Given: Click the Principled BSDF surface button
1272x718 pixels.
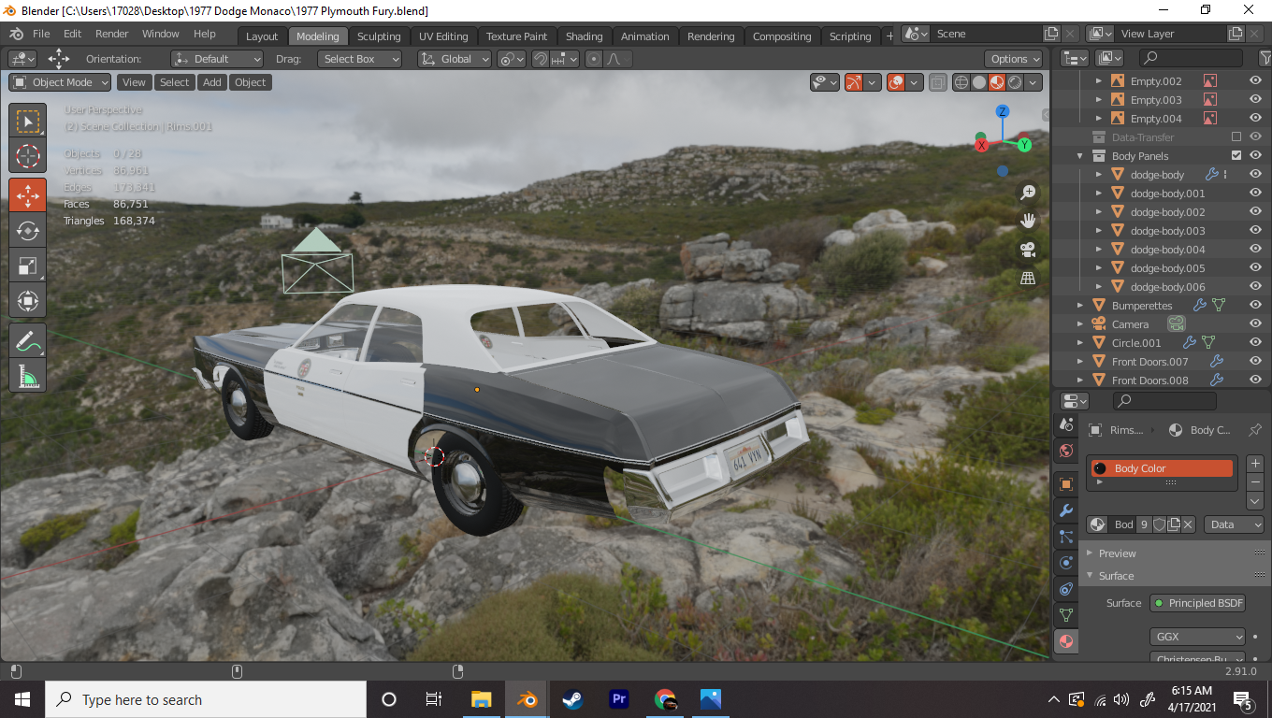Looking at the screenshot, I should click(x=1197, y=603).
